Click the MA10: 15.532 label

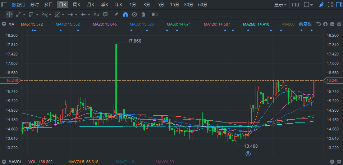[68, 24]
